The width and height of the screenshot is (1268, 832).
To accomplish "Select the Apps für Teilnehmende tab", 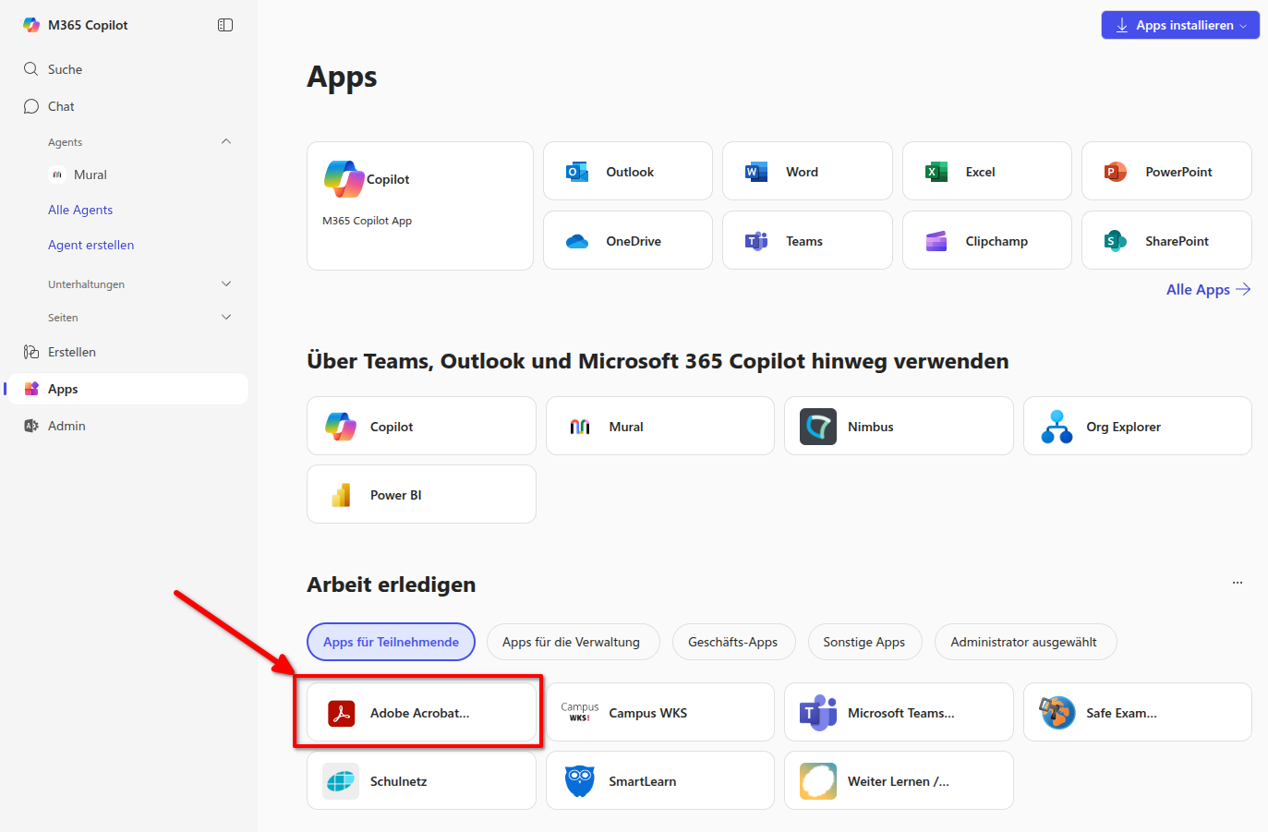I will [391, 642].
